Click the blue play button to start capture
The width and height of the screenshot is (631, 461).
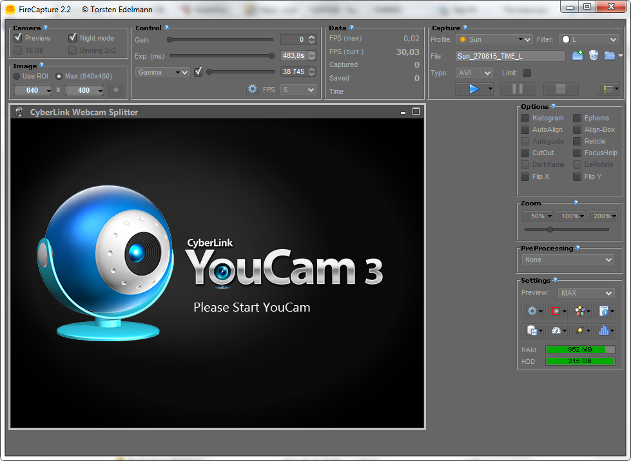(x=474, y=89)
